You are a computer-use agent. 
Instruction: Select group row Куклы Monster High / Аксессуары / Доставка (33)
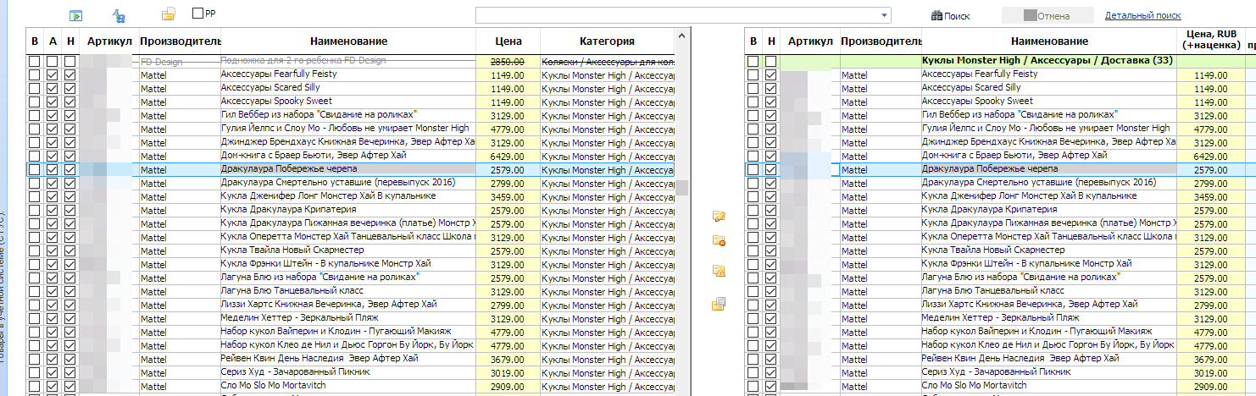[1047, 61]
